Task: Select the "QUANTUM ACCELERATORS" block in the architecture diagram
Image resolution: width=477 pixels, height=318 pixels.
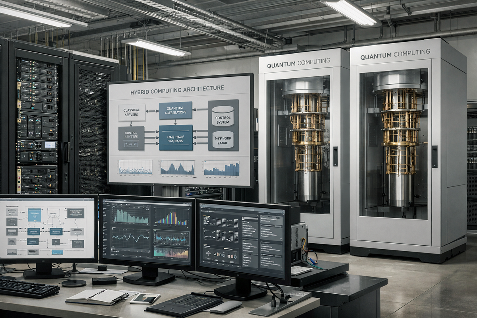Action: pos(175,110)
